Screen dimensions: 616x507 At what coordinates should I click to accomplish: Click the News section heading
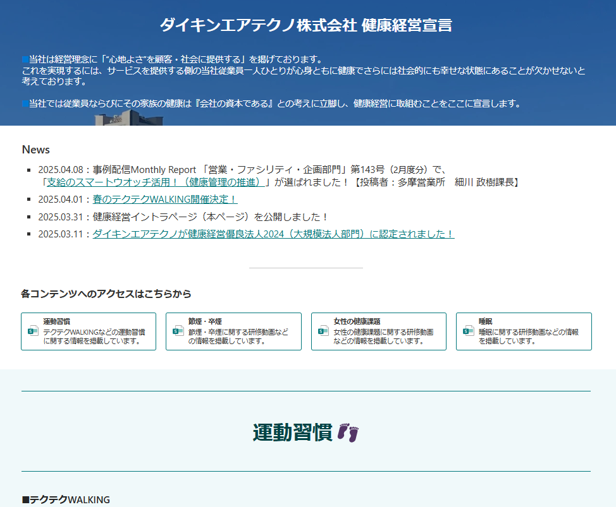coord(36,150)
